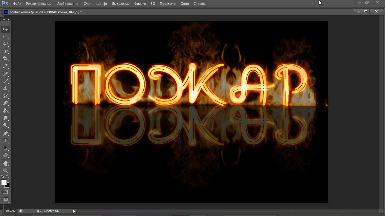Open the Файл menu
This screenshot has height=216, width=385.
pyautogui.click(x=17, y=4)
